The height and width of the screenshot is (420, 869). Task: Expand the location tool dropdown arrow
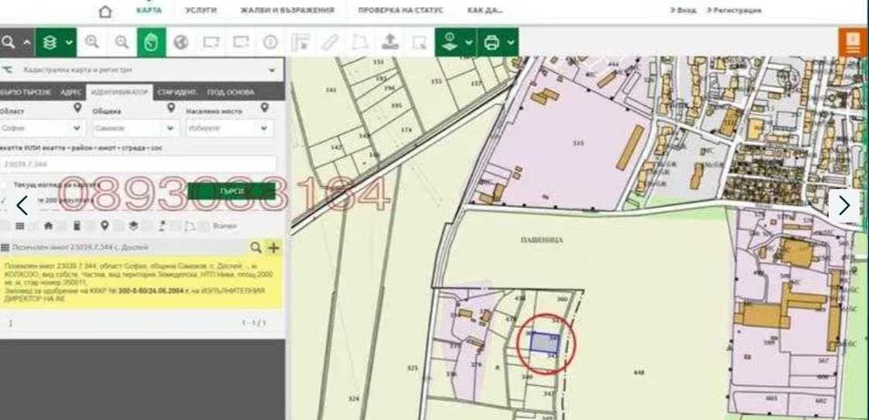[469, 43]
